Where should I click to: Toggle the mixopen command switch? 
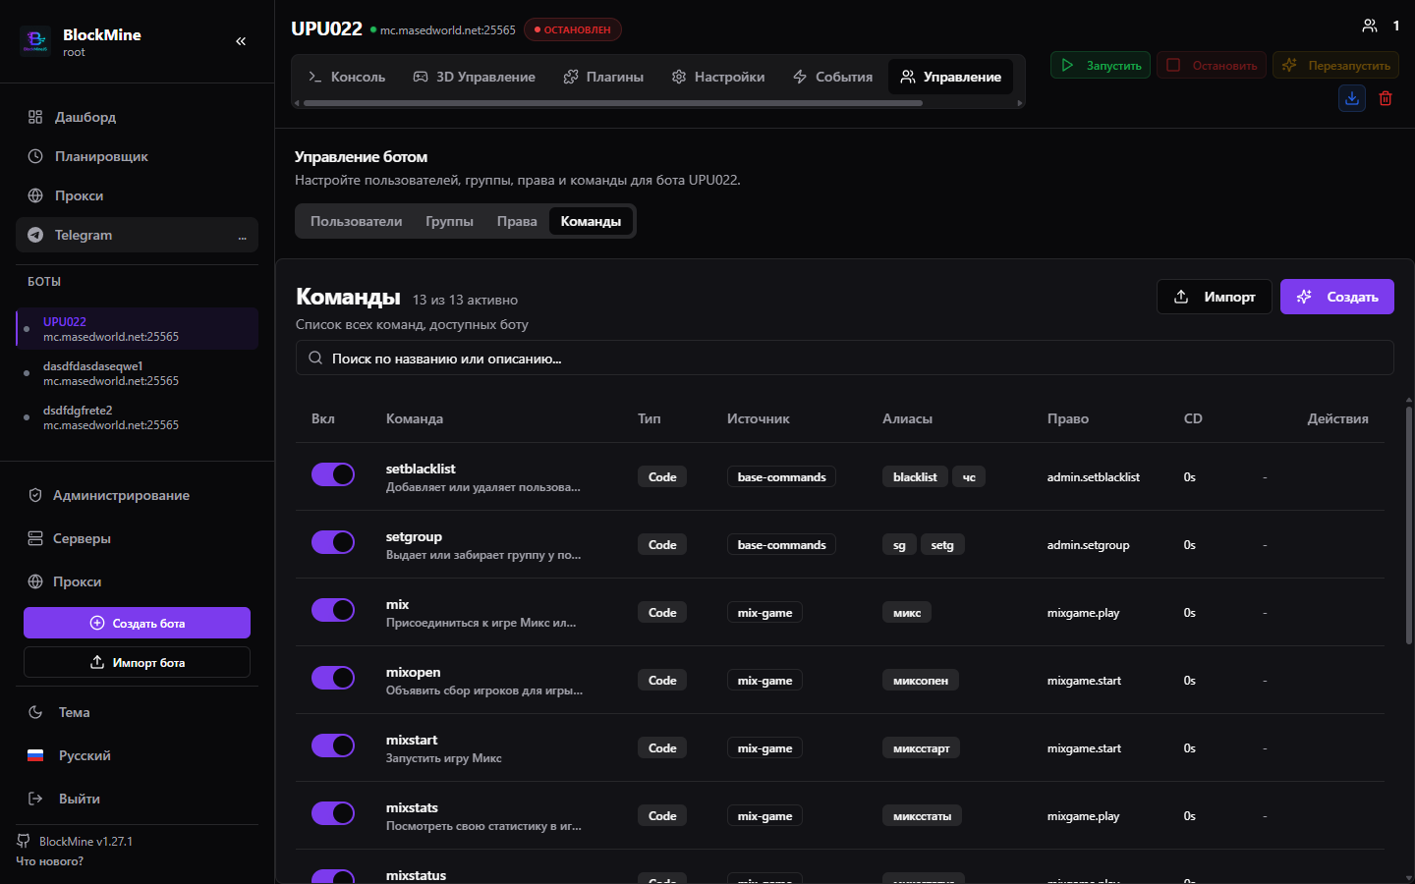tap(333, 678)
